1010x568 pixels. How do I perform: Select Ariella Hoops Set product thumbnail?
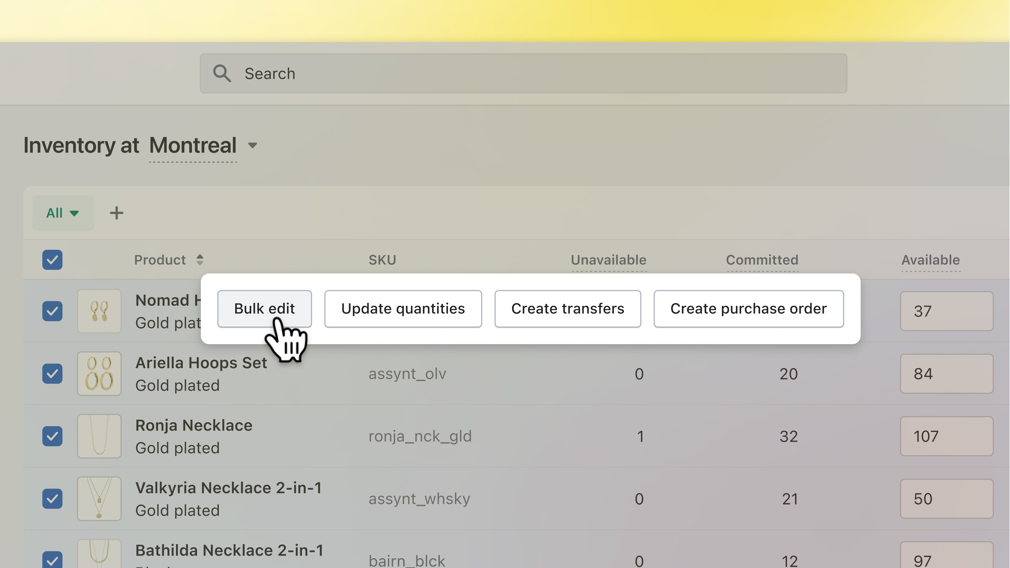click(99, 373)
